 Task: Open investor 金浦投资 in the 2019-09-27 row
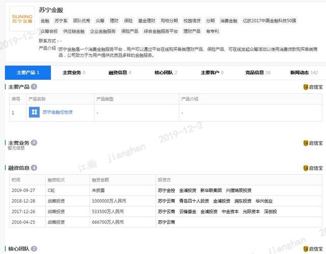pyautogui.click(x=188, y=190)
